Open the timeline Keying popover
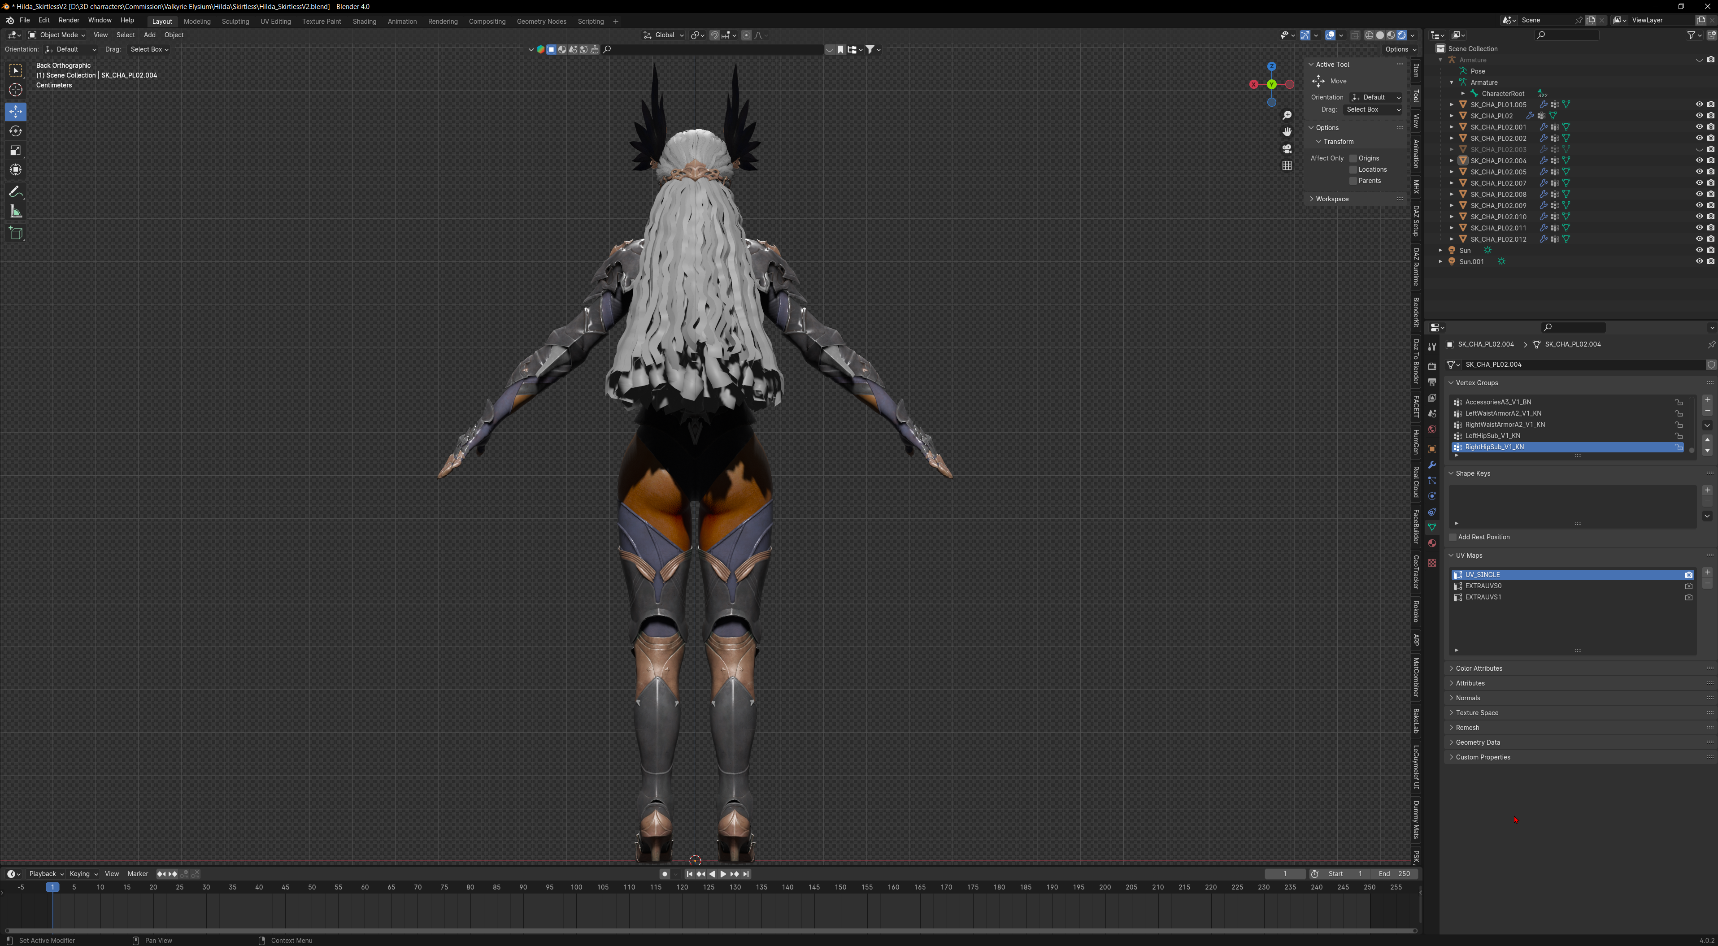This screenshot has width=1718, height=946. (83, 874)
